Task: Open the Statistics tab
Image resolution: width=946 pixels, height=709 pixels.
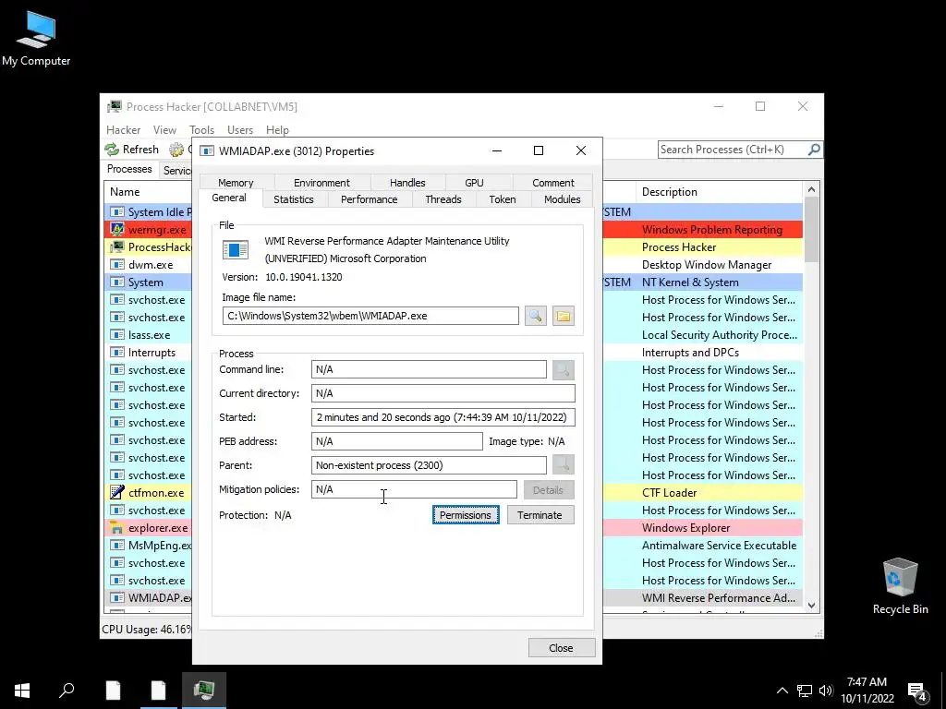Action: tap(294, 199)
